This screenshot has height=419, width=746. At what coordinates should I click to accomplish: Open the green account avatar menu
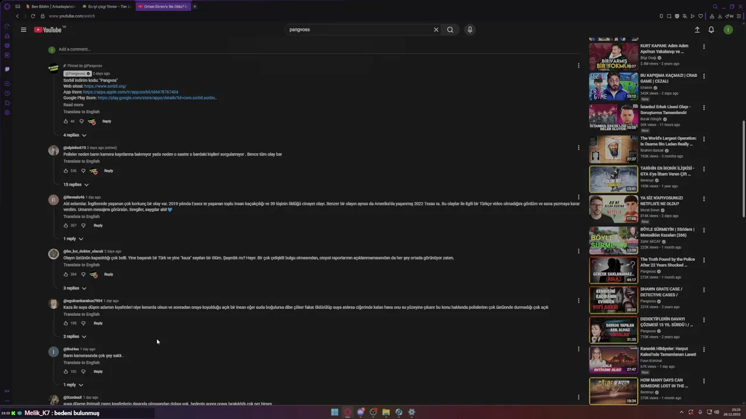pyautogui.click(x=728, y=30)
